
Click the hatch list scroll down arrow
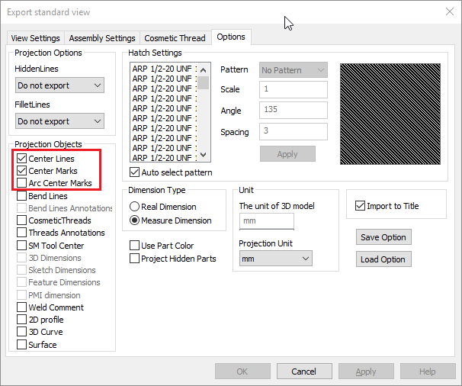coord(203,154)
